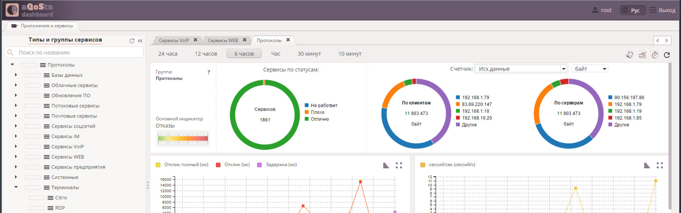Click the stopwatch timer icon
Viewport: 681px width, 213px height.
click(x=655, y=55)
